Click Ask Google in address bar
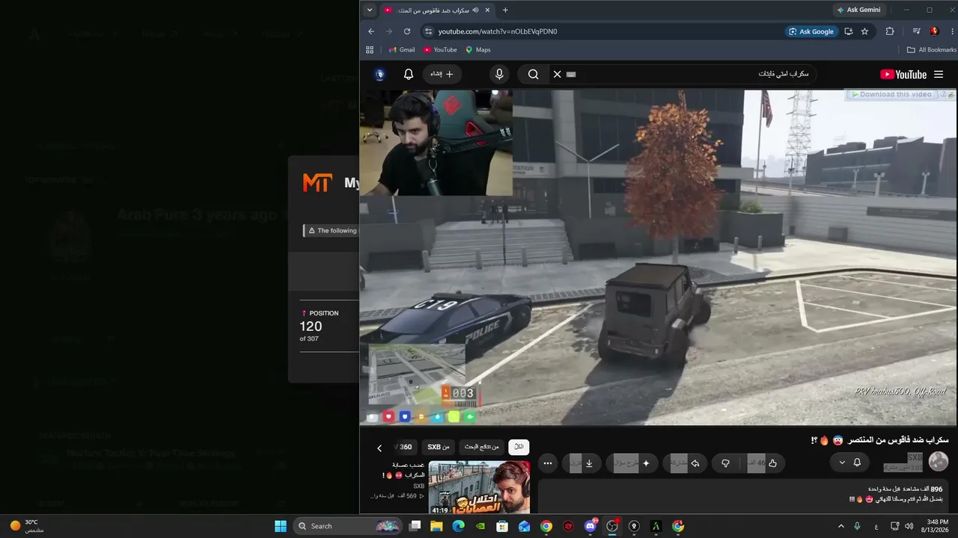 pyautogui.click(x=811, y=31)
